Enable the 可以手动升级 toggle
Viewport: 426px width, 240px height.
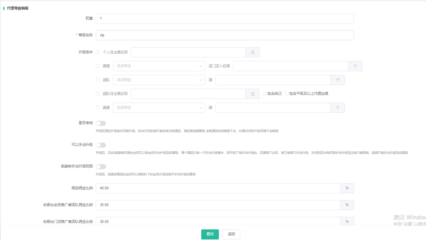tap(101, 145)
